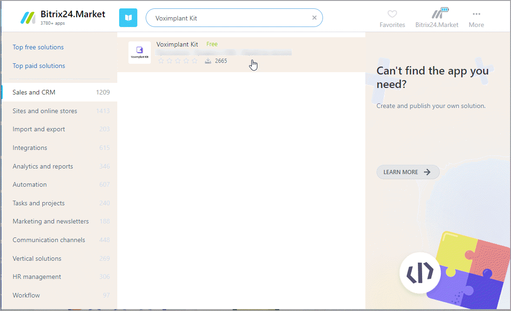The image size is (511, 311).
Task: Open the blue catalog book icon
Action: [128, 18]
